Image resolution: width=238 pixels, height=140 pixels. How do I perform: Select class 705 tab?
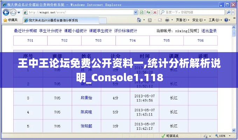[x=167, y=41]
